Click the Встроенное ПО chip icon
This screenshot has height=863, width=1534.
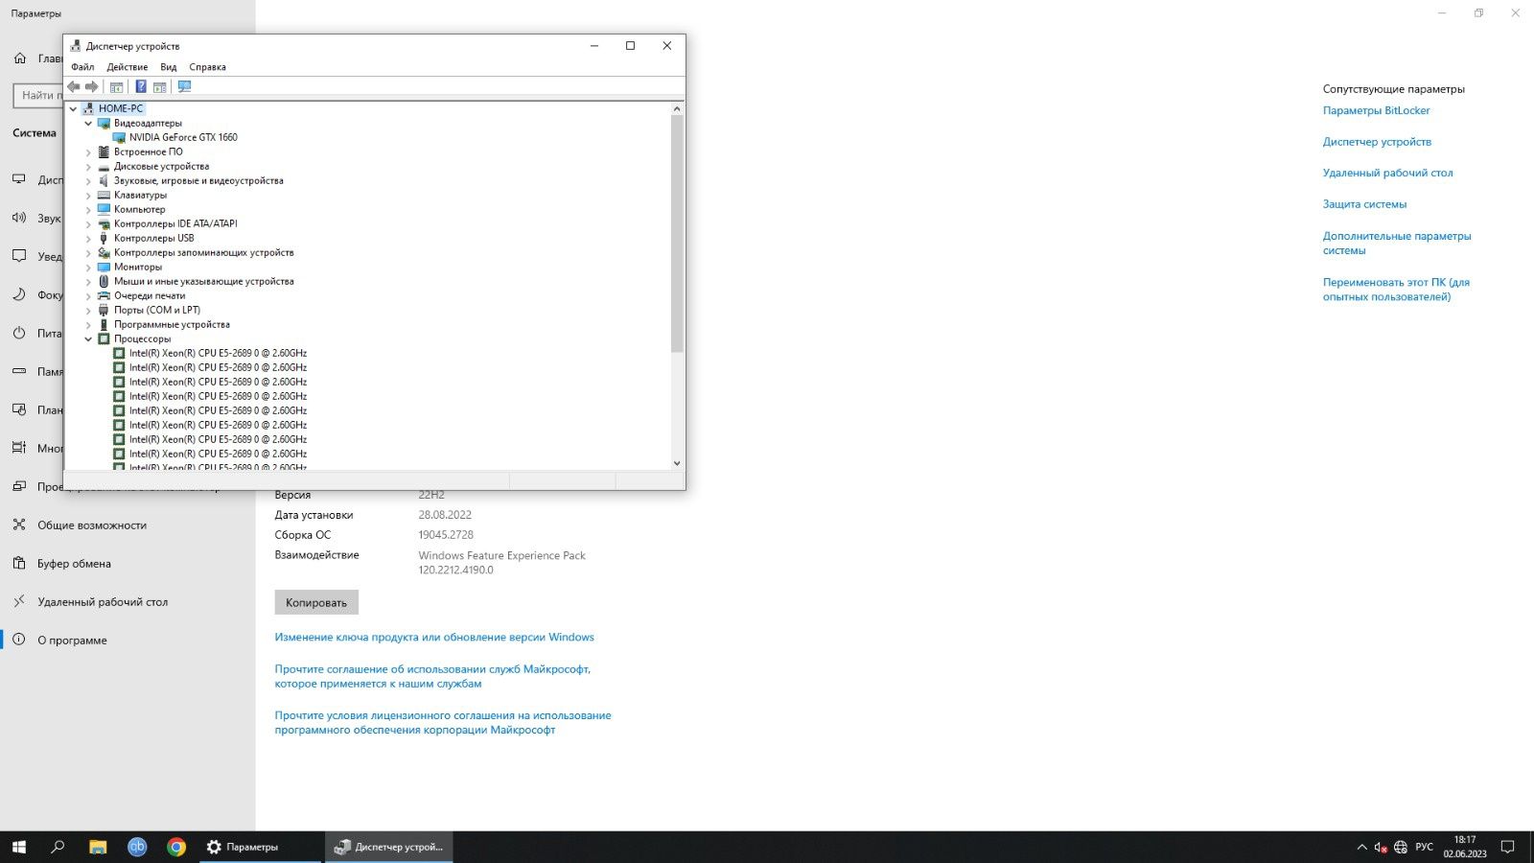click(104, 152)
